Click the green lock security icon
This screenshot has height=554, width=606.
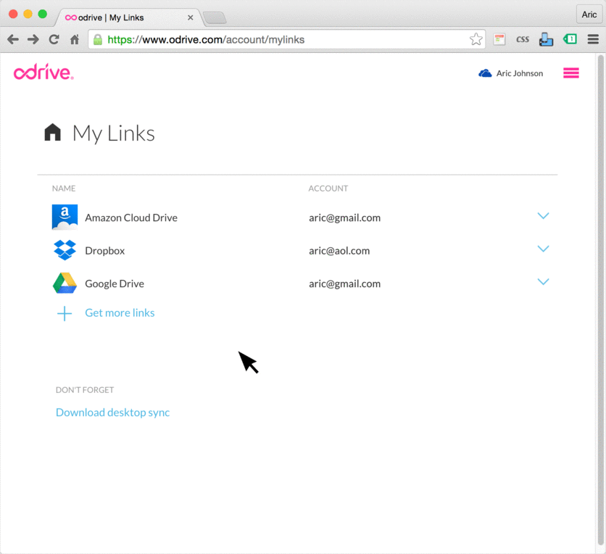98,39
